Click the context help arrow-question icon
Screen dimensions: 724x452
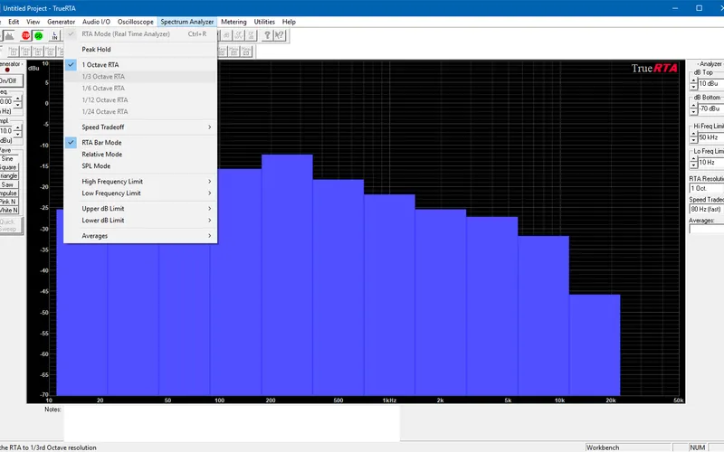click(x=280, y=35)
